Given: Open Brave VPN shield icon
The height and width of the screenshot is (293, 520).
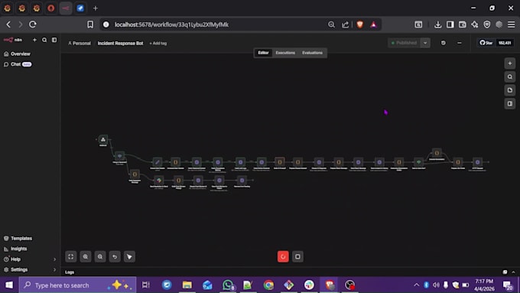Looking at the screenshot, I should [487, 24].
